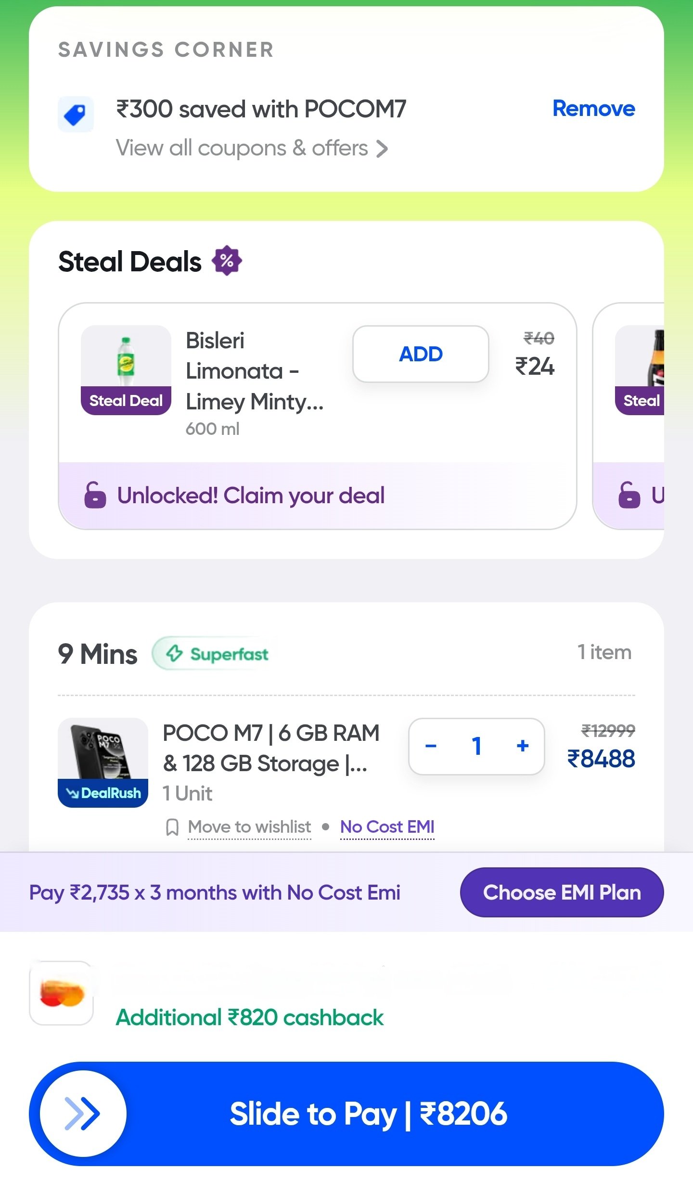
Task: Click the purple percent badge near Steal Deals
Action: 227,261
